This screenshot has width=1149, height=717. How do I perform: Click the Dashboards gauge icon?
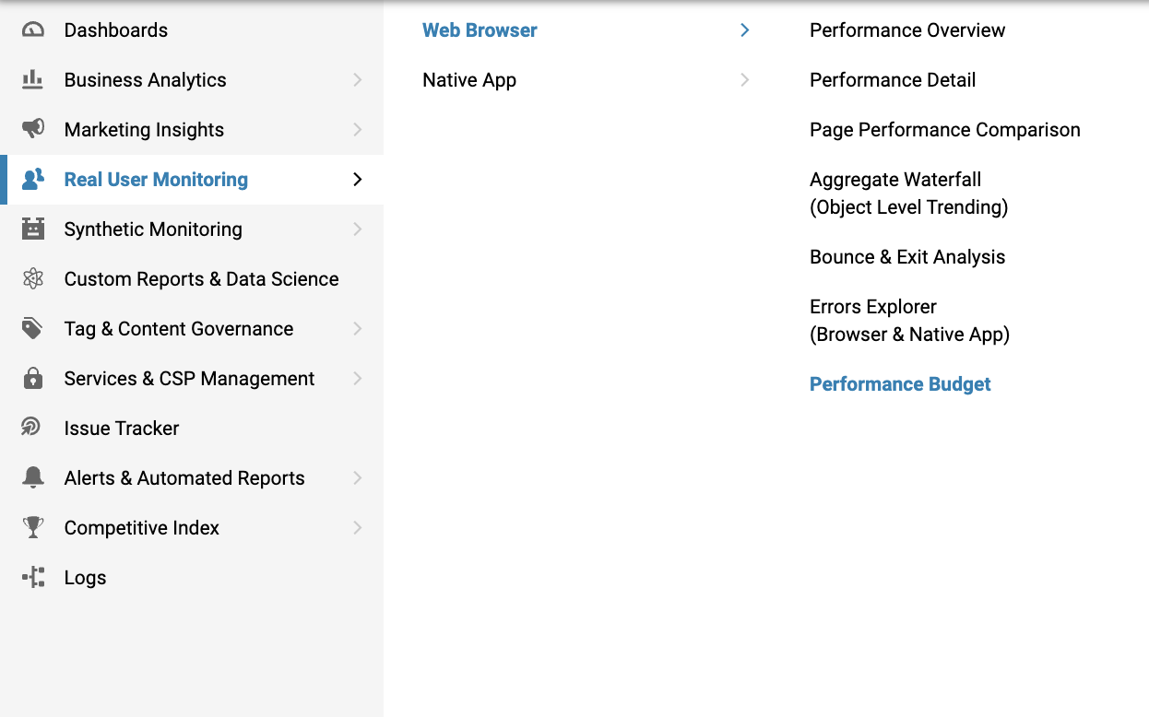pyautogui.click(x=33, y=30)
